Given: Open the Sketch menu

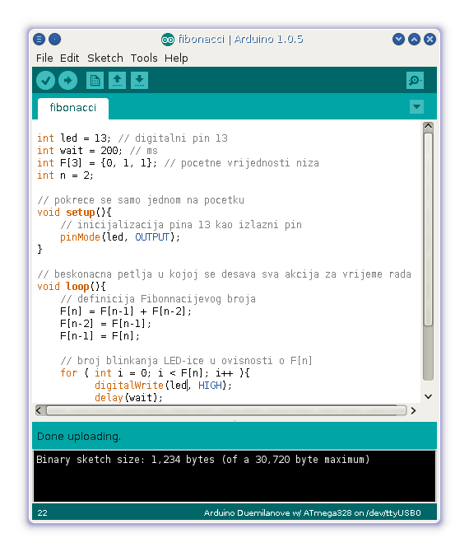Looking at the screenshot, I should pyautogui.click(x=105, y=58).
